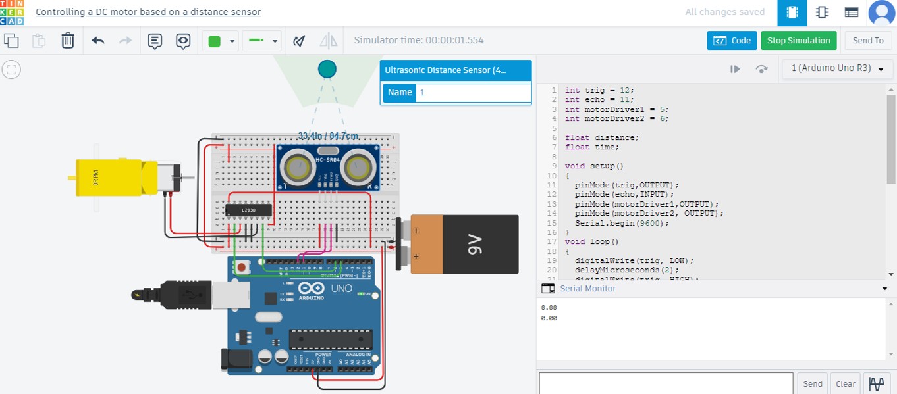Open the notes tool icon
897x394 pixels.
coord(155,41)
